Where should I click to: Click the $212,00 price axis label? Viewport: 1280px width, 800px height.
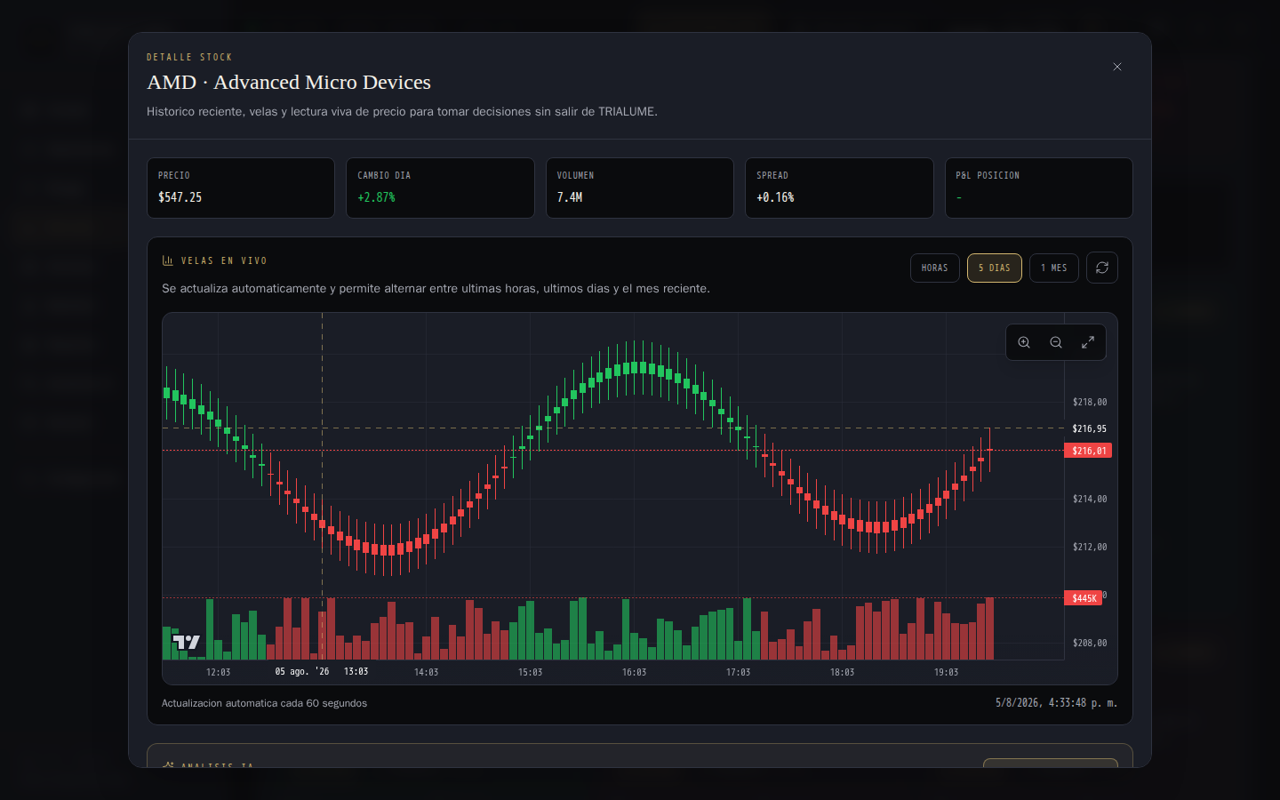(1090, 547)
